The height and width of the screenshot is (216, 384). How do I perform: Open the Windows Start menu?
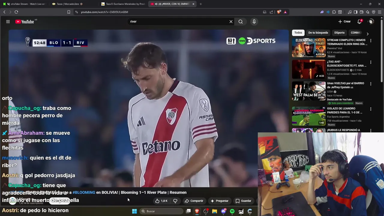(x=134, y=211)
